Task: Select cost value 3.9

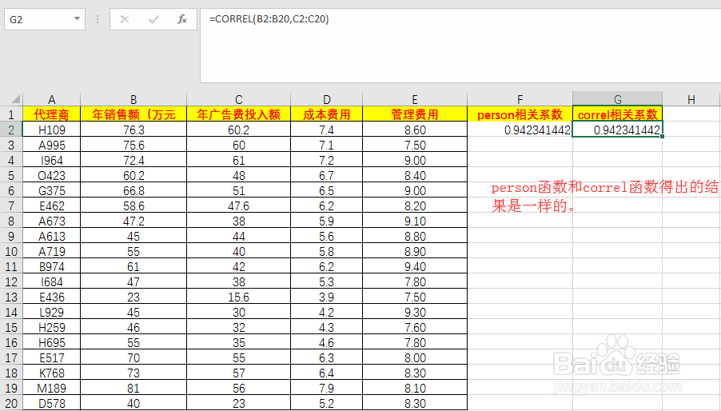Action: (x=326, y=297)
